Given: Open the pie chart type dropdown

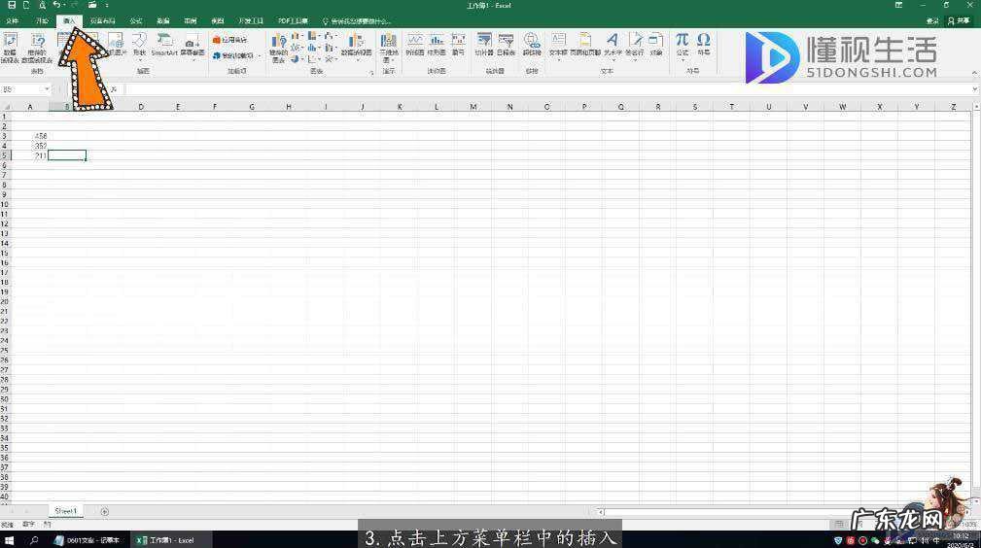Looking at the screenshot, I should (297, 59).
